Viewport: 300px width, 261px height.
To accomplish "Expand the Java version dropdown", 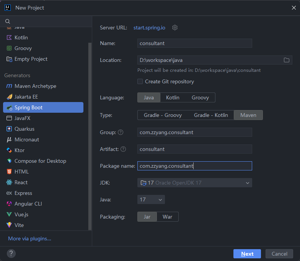I will (x=151, y=199).
